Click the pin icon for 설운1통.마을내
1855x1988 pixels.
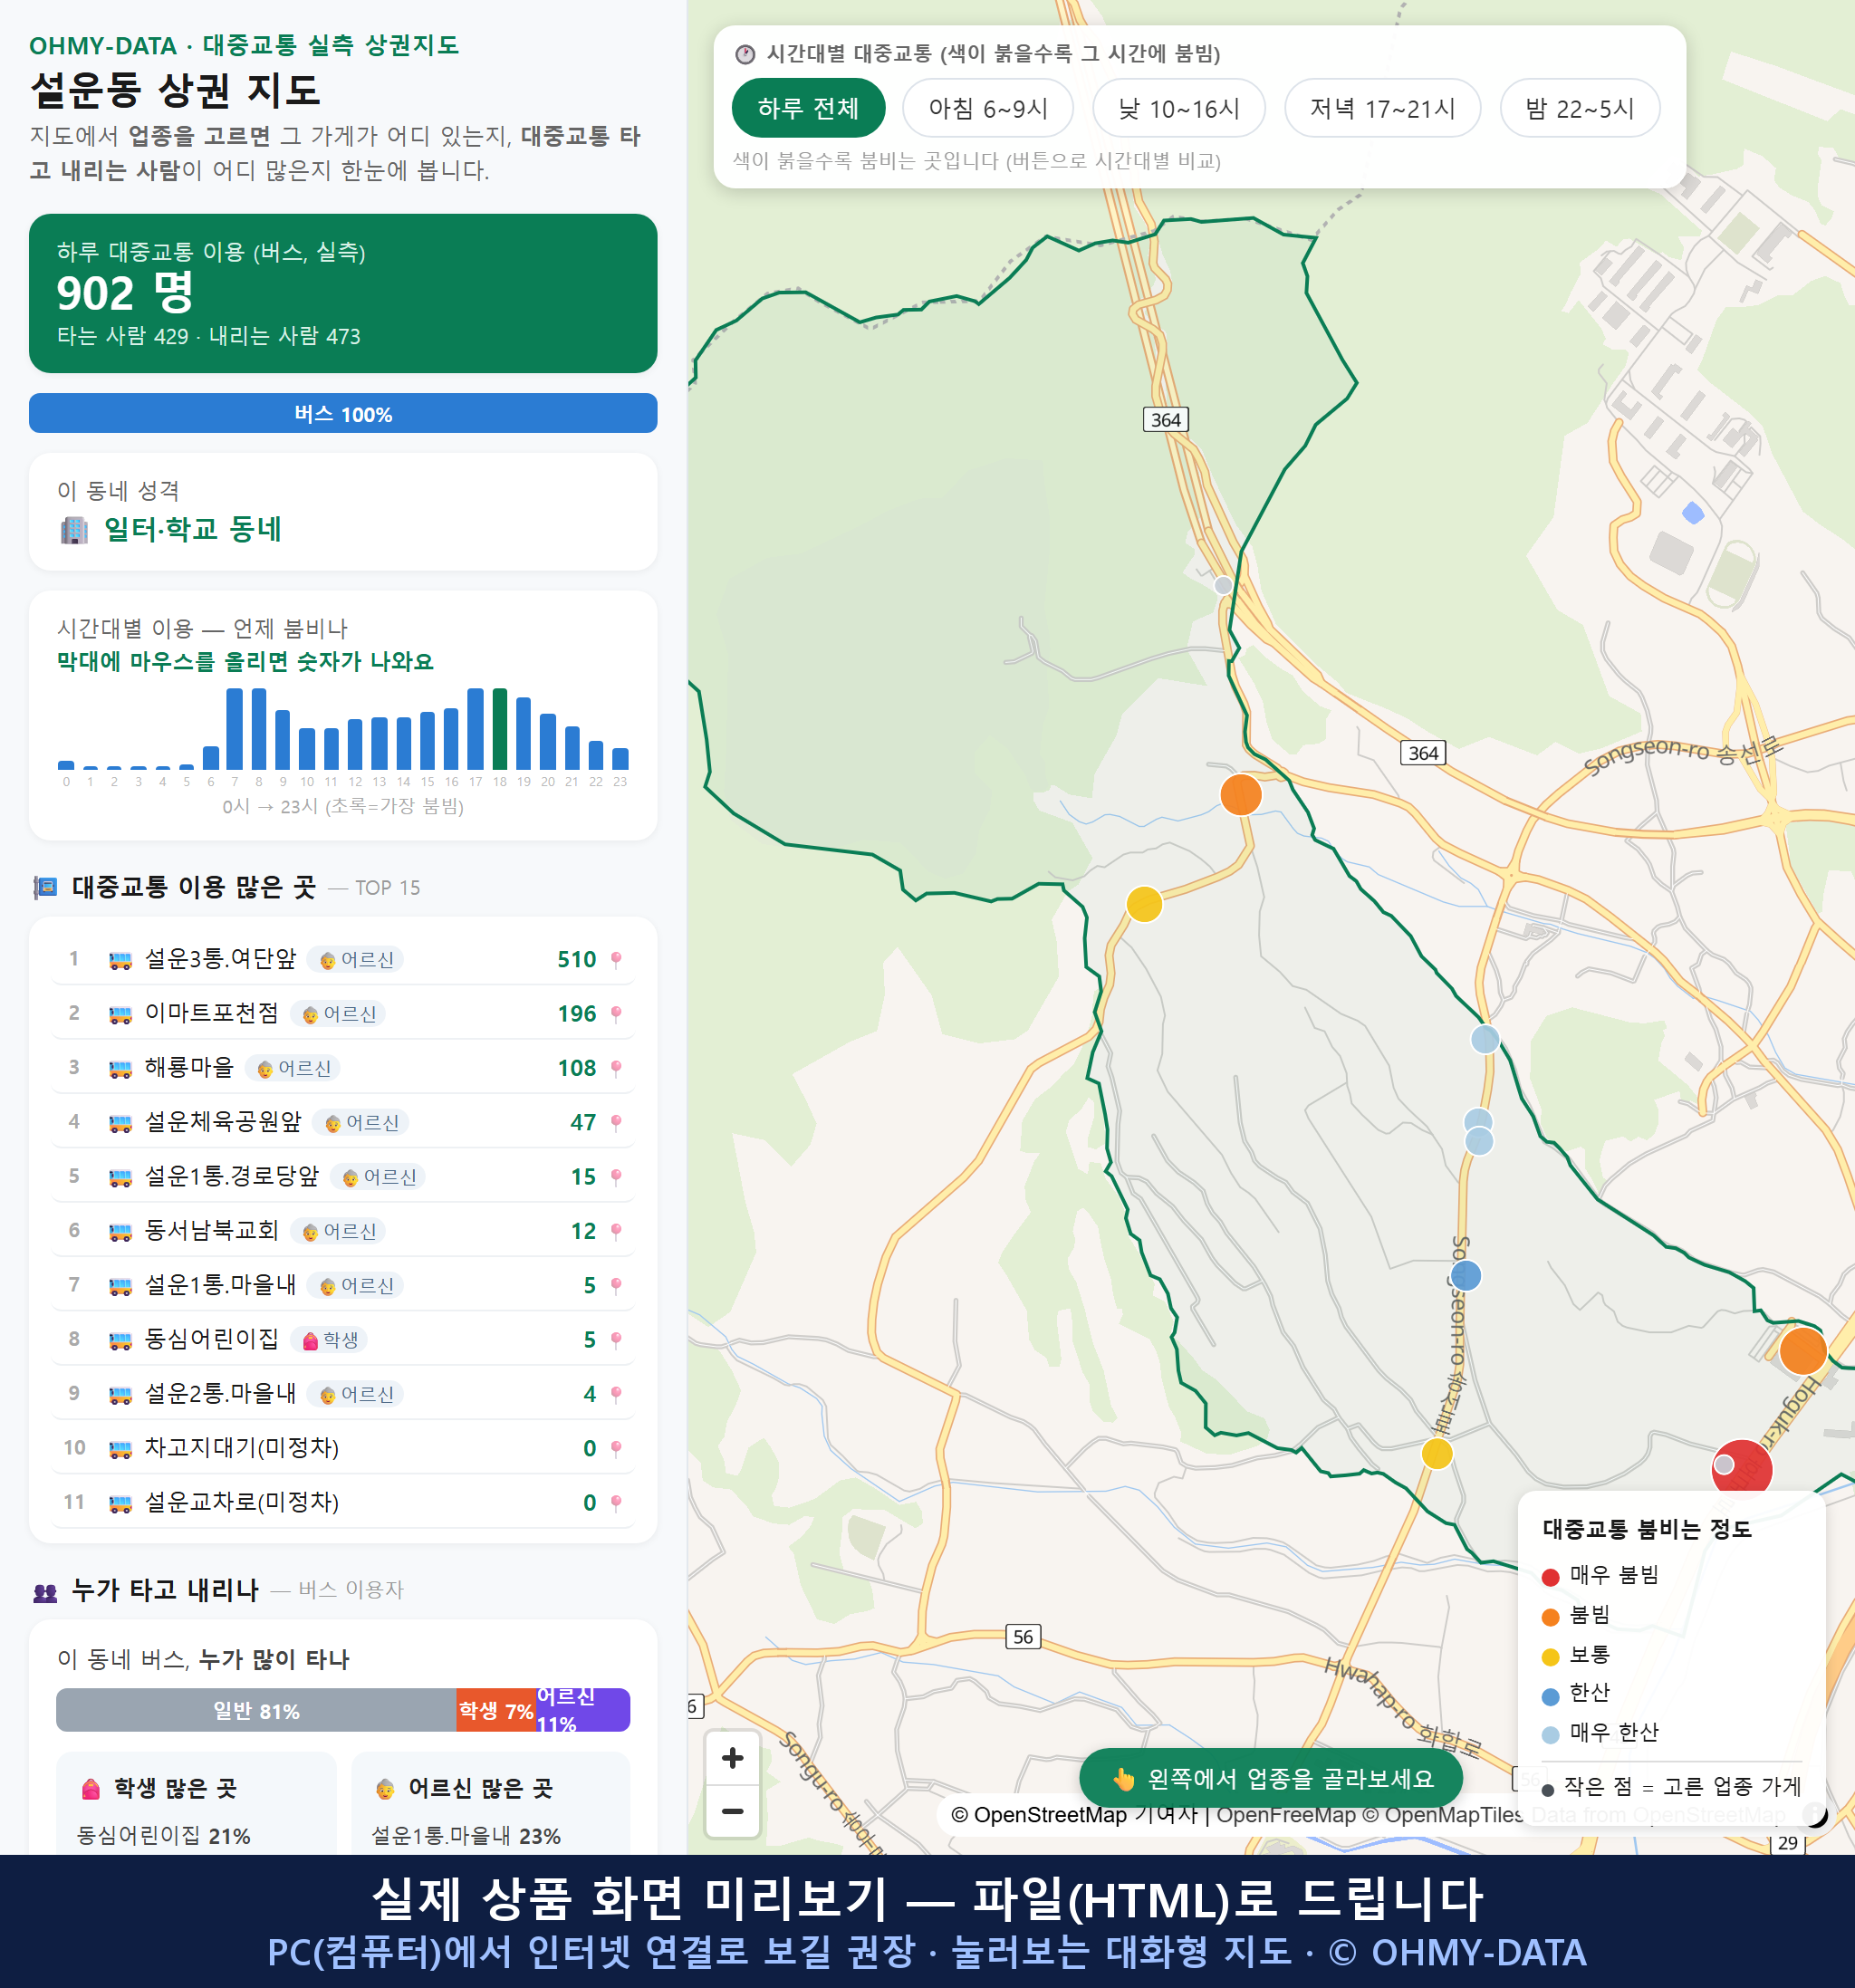pyautogui.click(x=616, y=1285)
